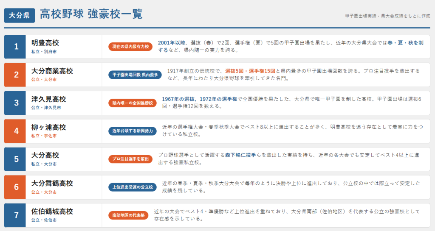Select rank number 5 blue tile
Viewport: 435px width, 231px height.
15,159
